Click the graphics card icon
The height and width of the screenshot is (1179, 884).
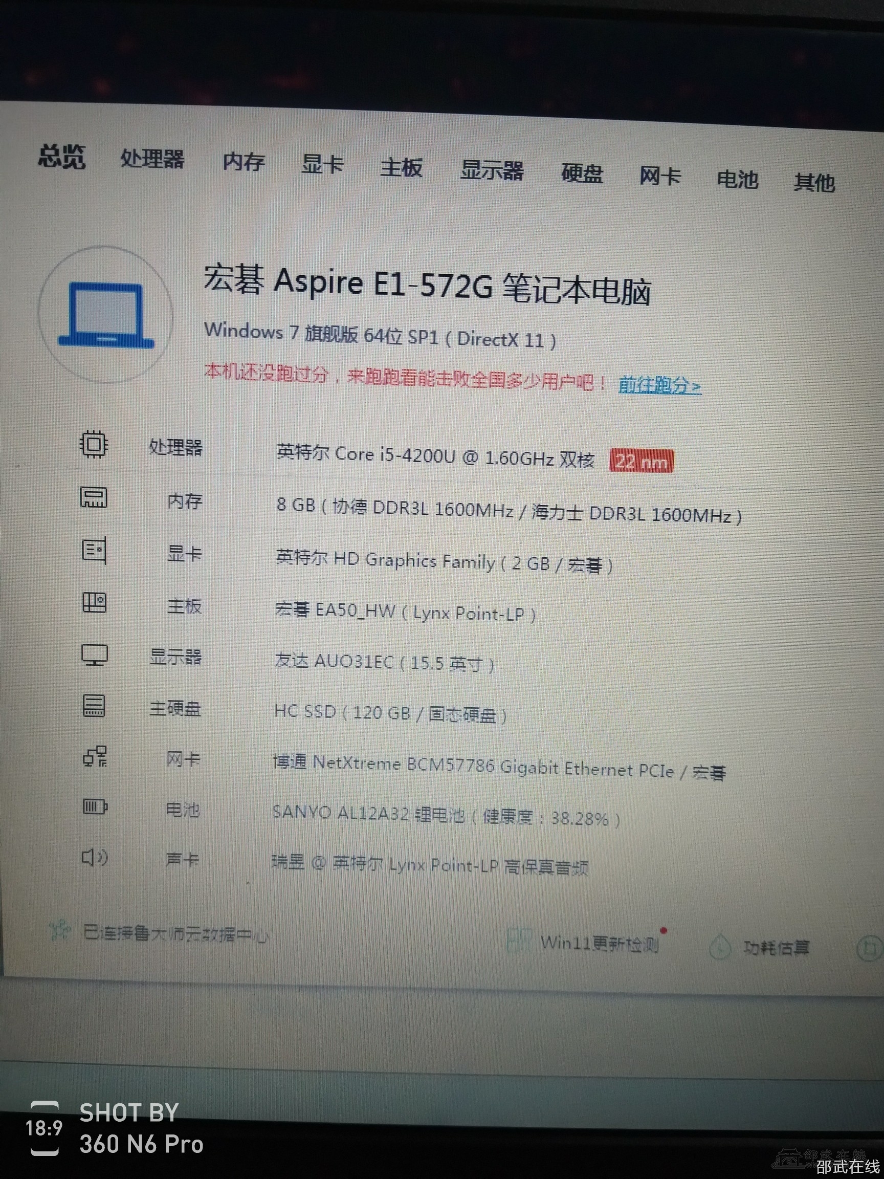click(94, 550)
